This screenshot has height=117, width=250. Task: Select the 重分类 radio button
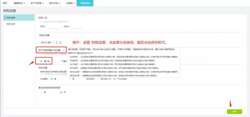(42, 61)
